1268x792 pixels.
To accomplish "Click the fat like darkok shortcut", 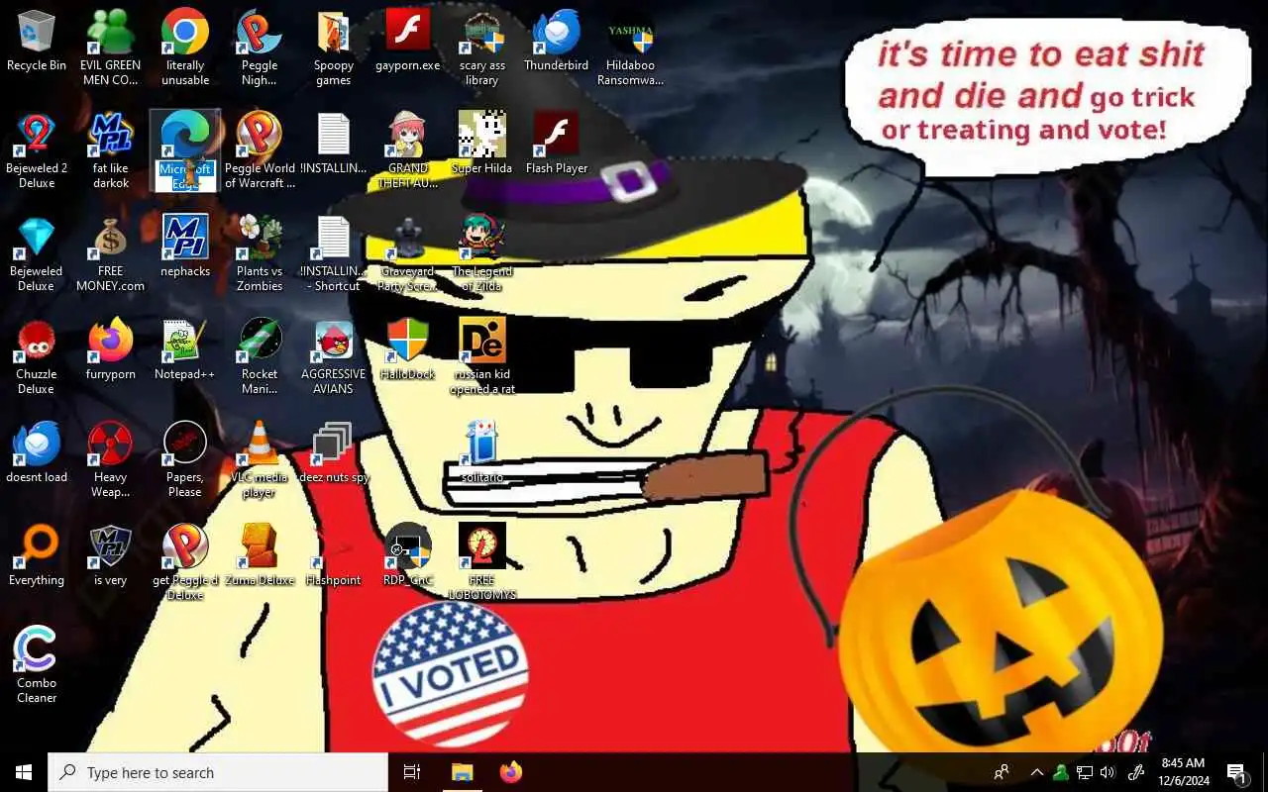I will tap(111, 150).
